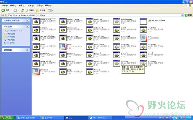Expand the address bar dropdown arrow
The width and height of the screenshot is (193, 120).
point(182,15)
